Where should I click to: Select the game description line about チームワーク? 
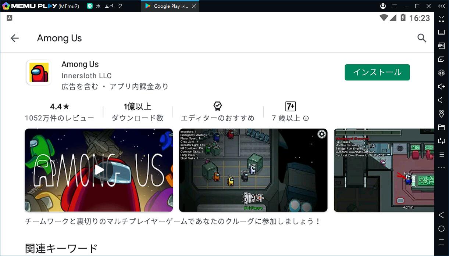pos(172,222)
